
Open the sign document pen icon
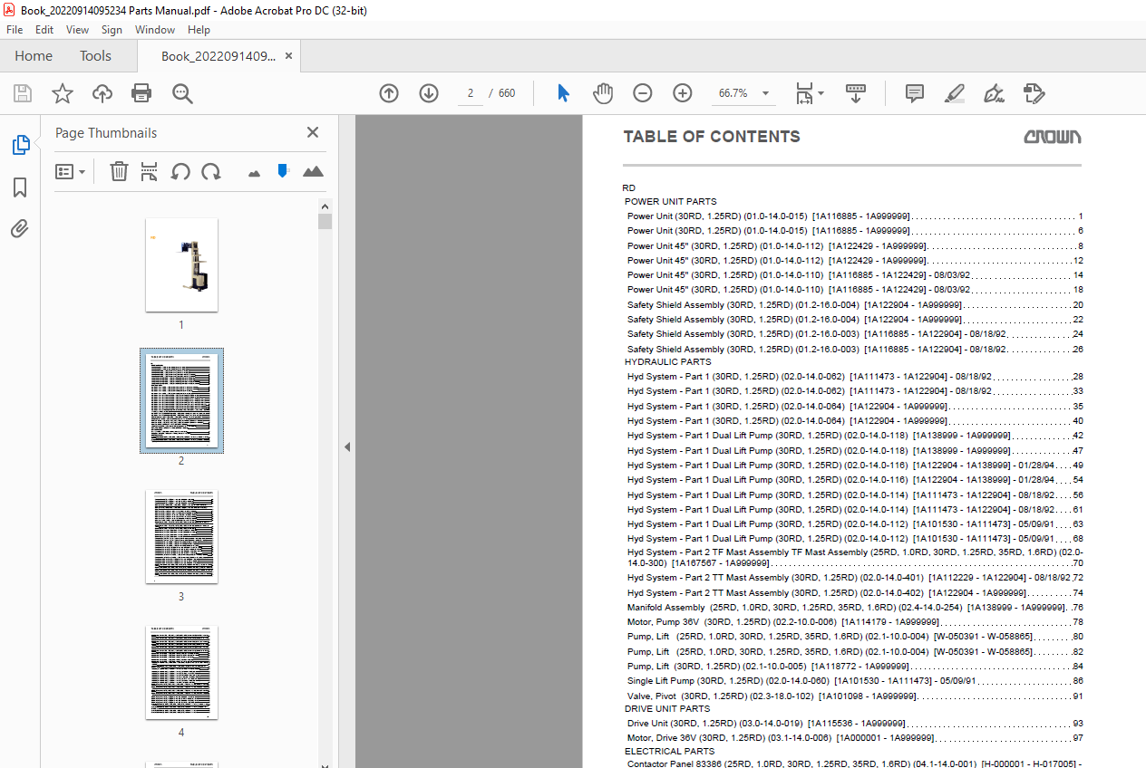[995, 93]
